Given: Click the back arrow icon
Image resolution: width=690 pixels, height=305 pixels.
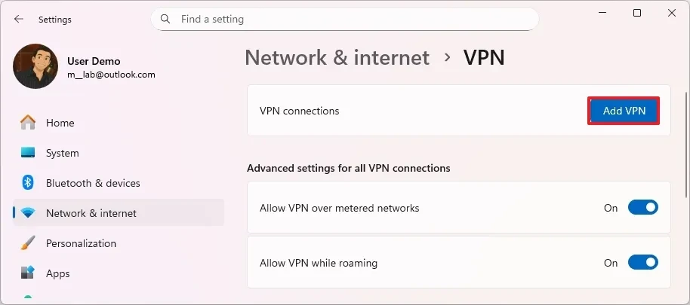Looking at the screenshot, I should (x=19, y=19).
